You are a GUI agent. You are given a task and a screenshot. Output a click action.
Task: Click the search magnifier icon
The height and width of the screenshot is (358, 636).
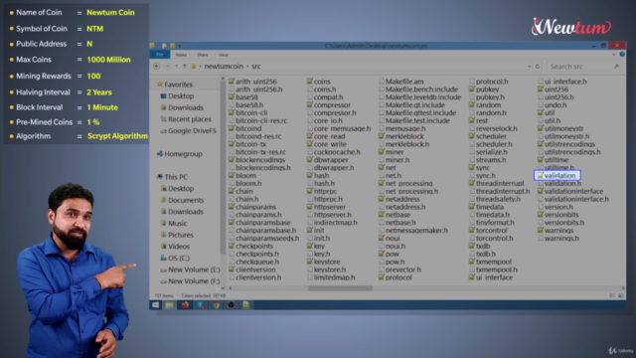(x=616, y=67)
